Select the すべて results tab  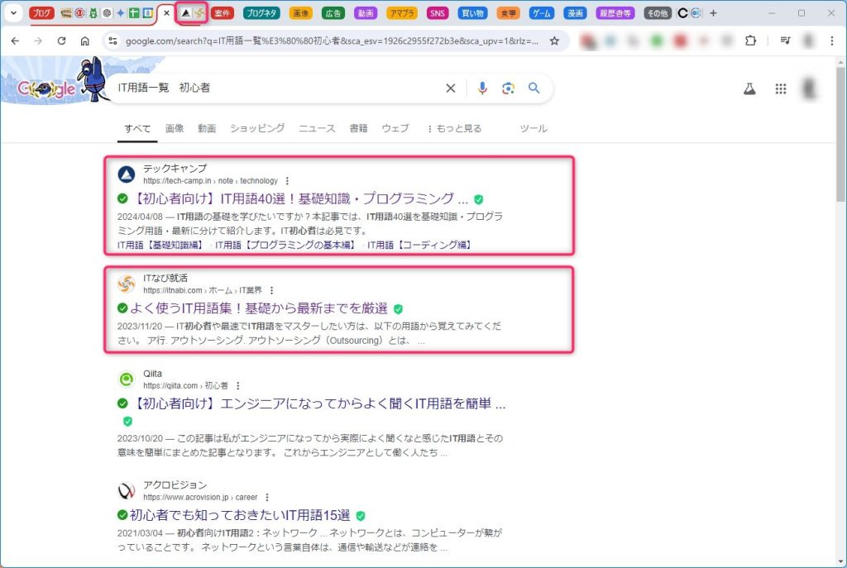(x=137, y=128)
